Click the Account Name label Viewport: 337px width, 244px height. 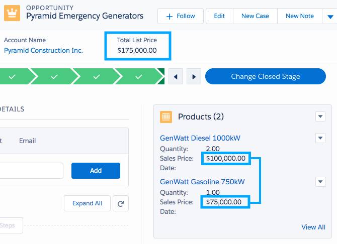coord(25,40)
